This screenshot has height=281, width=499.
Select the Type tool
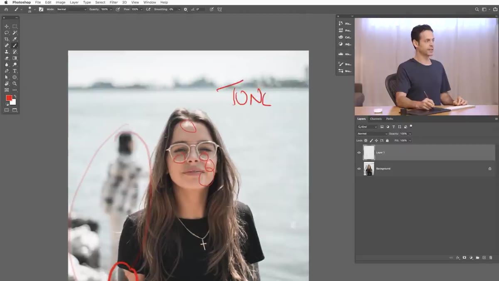pos(15,71)
